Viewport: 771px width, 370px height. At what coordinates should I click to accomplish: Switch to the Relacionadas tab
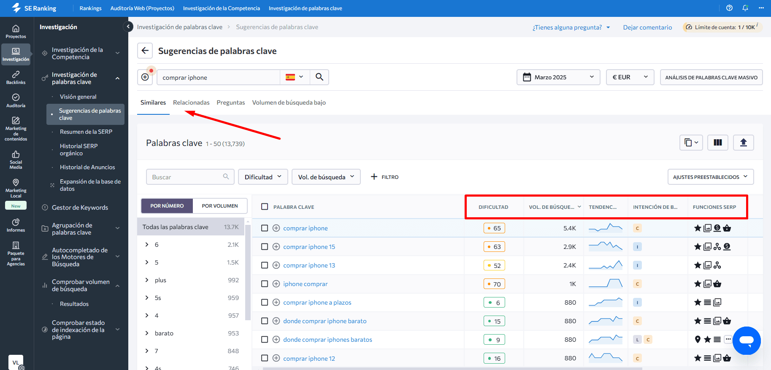(x=191, y=103)
